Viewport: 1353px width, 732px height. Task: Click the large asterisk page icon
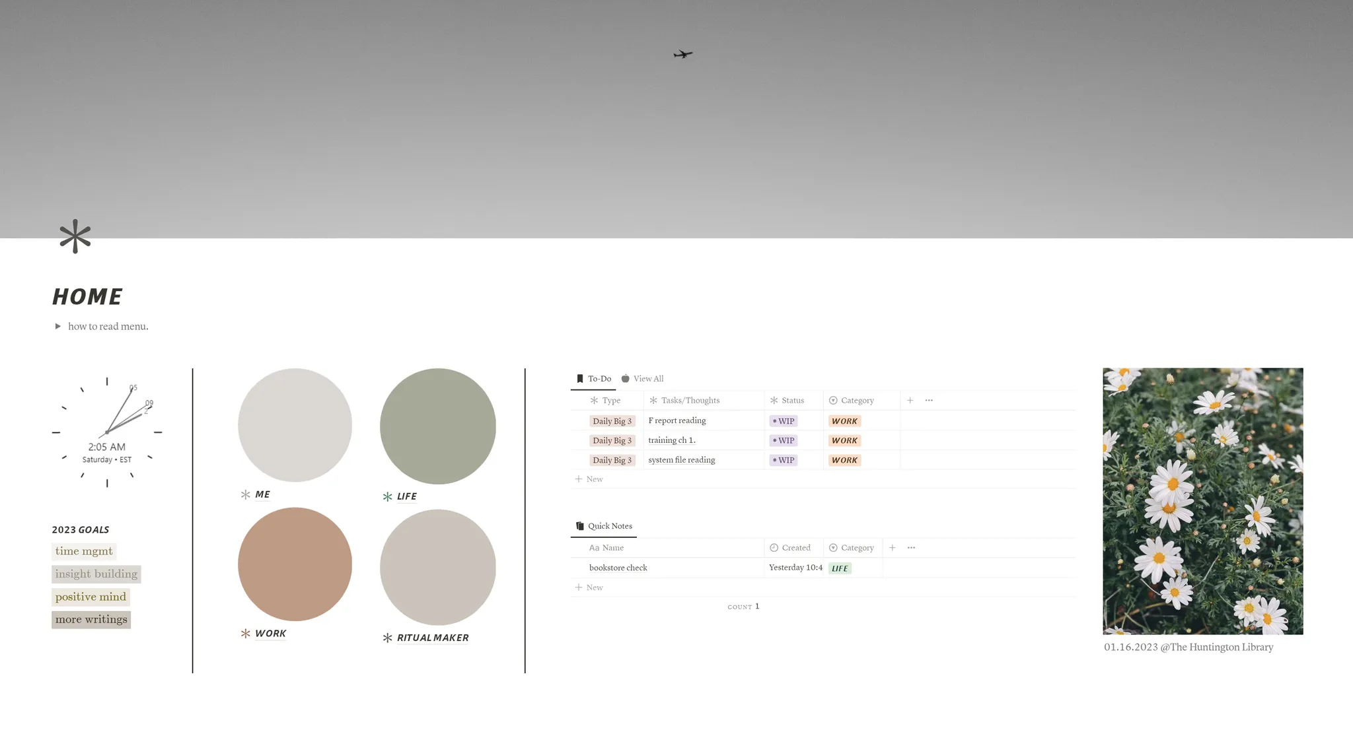pos(75,236)
